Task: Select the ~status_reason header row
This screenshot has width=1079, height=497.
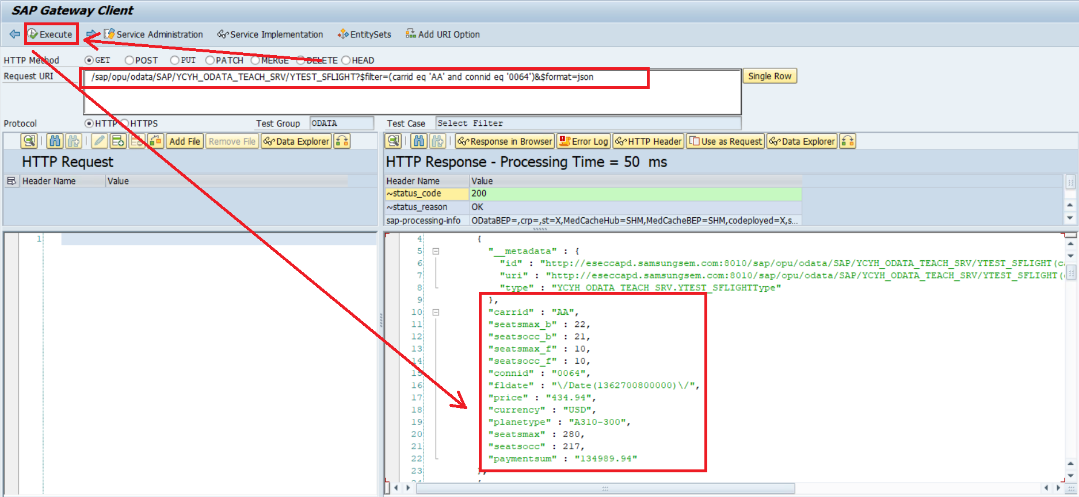Action: (427, 207)
